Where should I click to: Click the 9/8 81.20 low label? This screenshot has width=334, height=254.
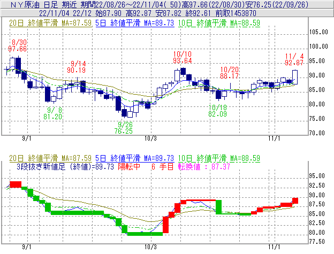click(53, 113)
